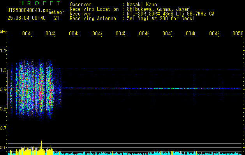Click the 0.8 kHz frequency axis label

point(3,108)
